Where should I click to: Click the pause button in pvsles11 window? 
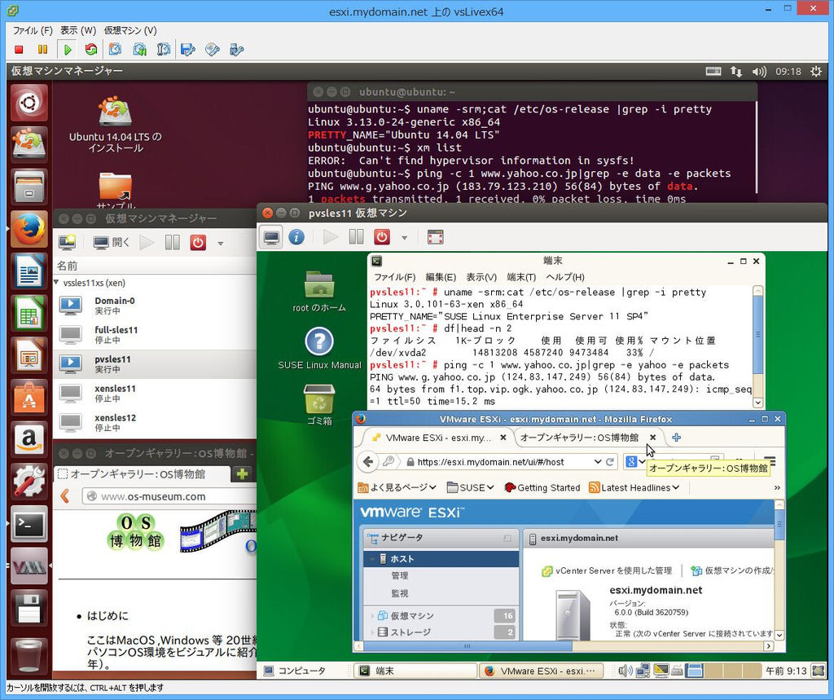tap(357, 237)
